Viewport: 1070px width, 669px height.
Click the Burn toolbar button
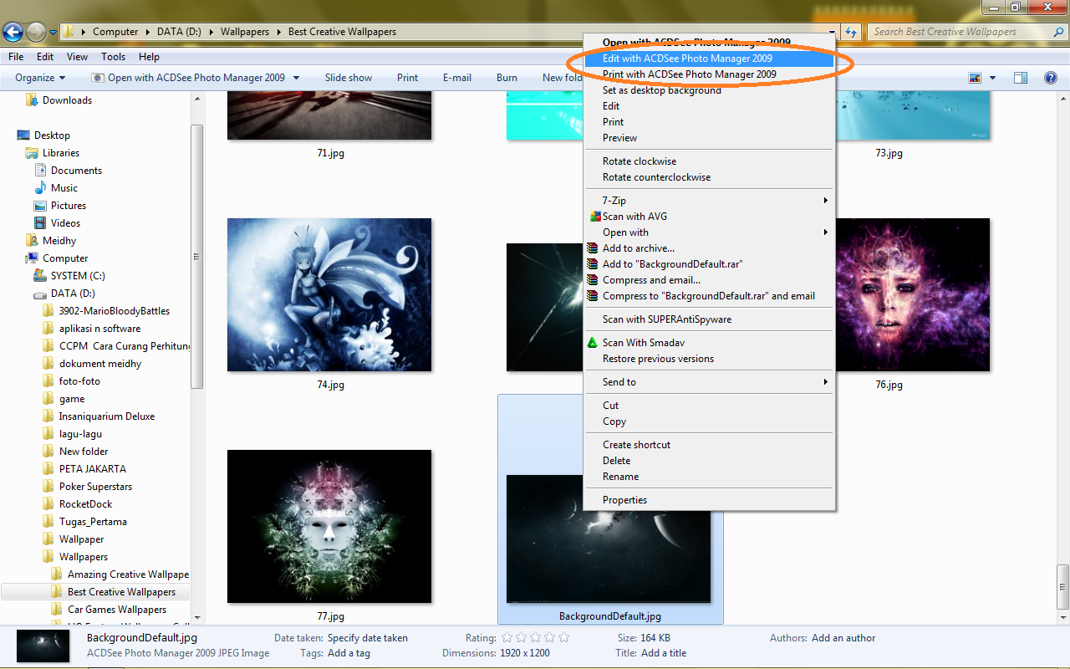507,78
